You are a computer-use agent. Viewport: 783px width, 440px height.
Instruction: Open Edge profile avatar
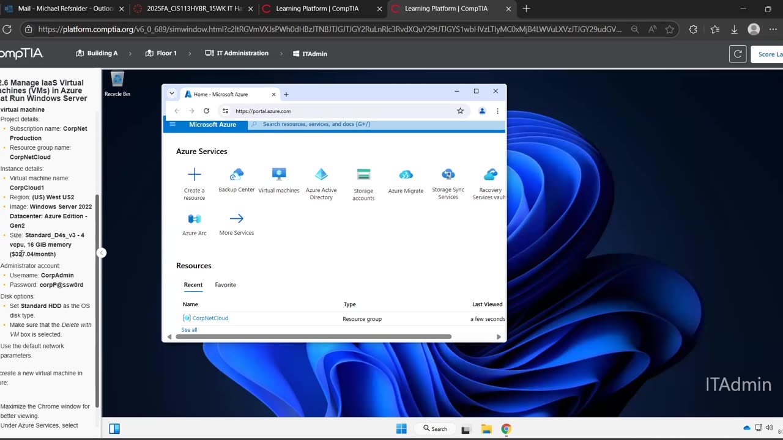754,29
